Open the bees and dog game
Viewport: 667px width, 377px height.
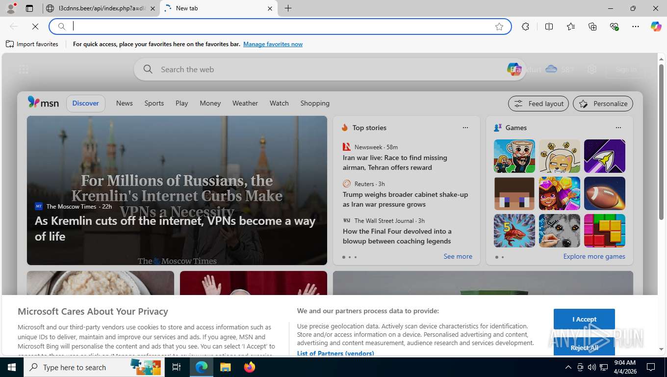tap(560, 156)
